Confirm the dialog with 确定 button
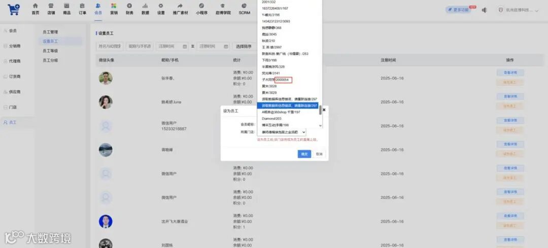This screenshot has width=548, height=248. (x=304, y=154)
